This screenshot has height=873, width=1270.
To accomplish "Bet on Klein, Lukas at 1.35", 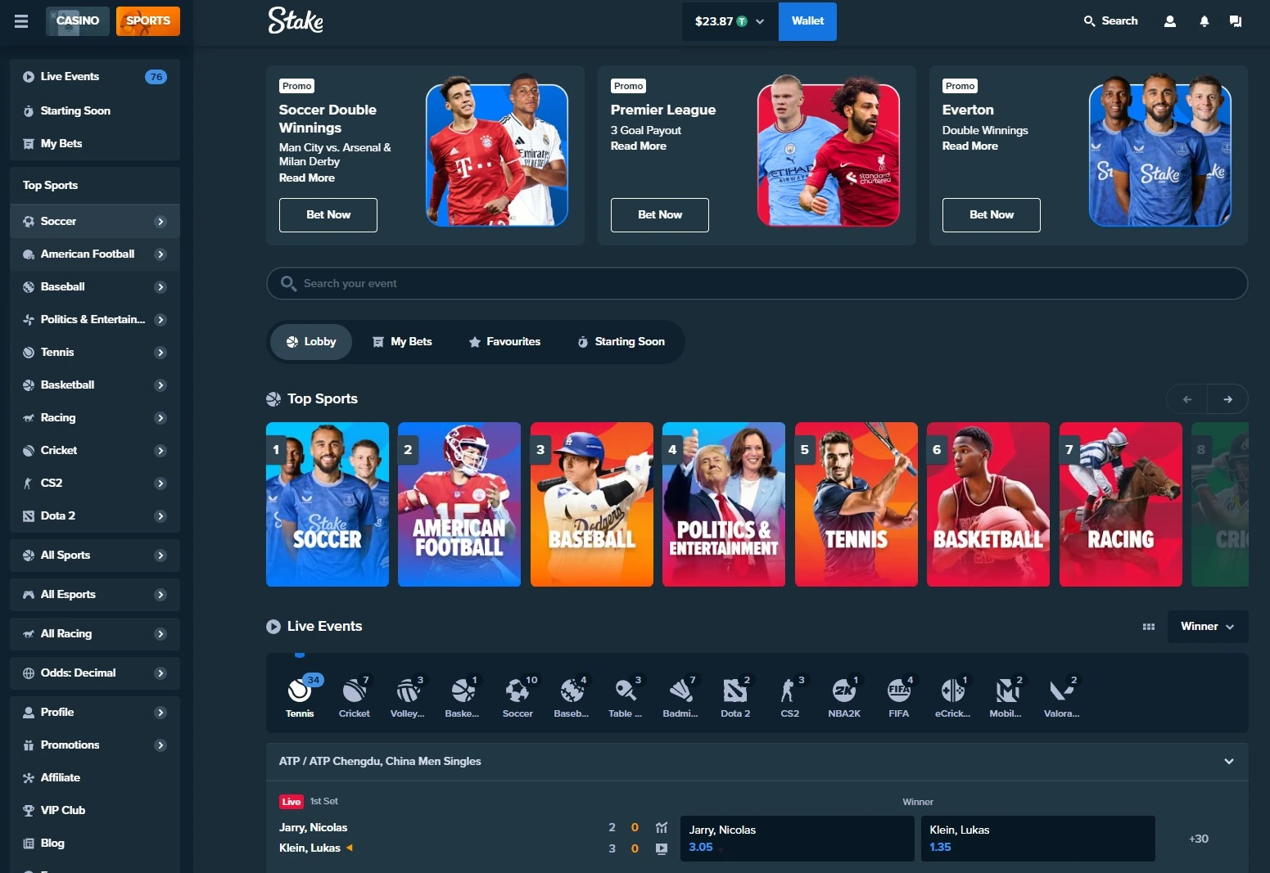I will pyautogui.click(x=1038, y=839).
